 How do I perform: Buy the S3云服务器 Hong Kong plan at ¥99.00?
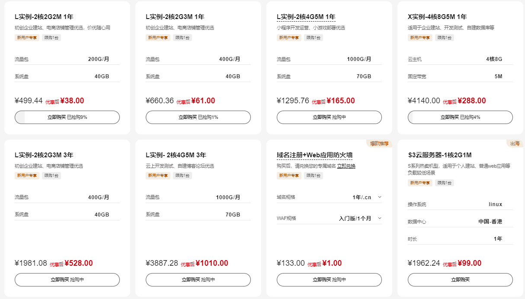click(460, 280)
